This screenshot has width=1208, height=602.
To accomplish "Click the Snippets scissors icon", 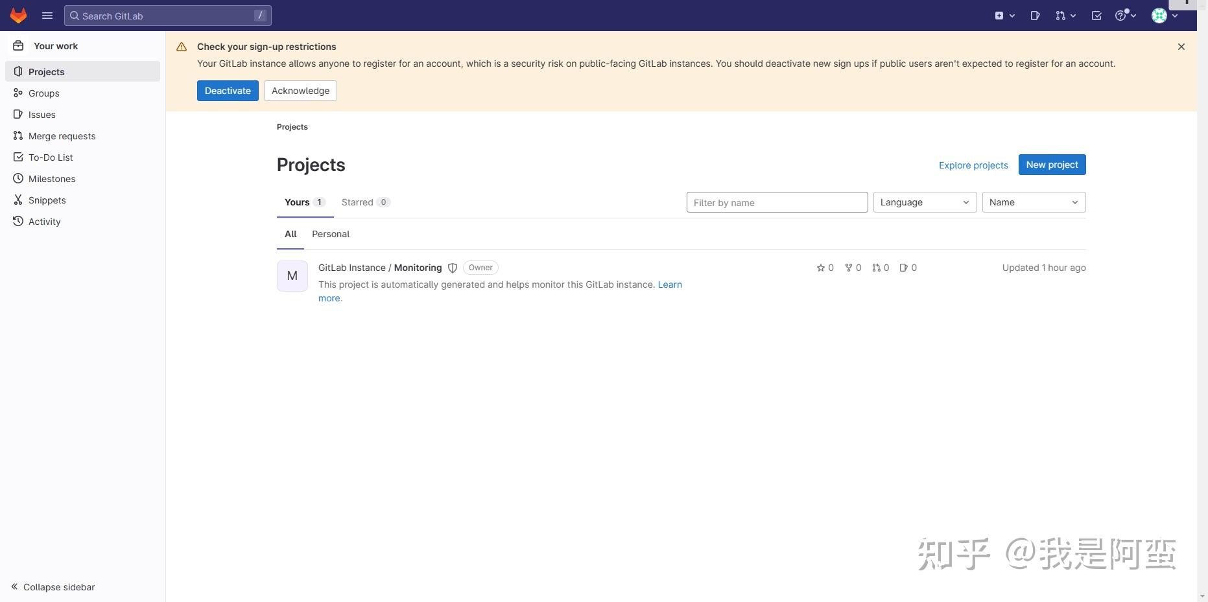I will (18, 200).
